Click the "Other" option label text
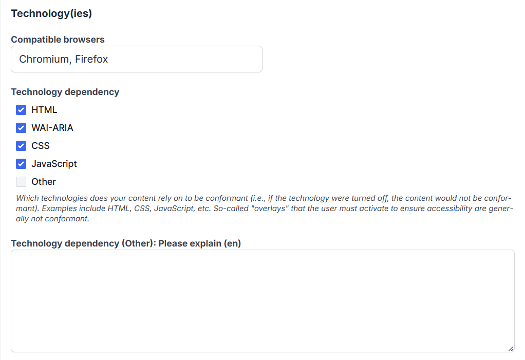The width and height of the screenshot is (525, 360). coord(44,182)
